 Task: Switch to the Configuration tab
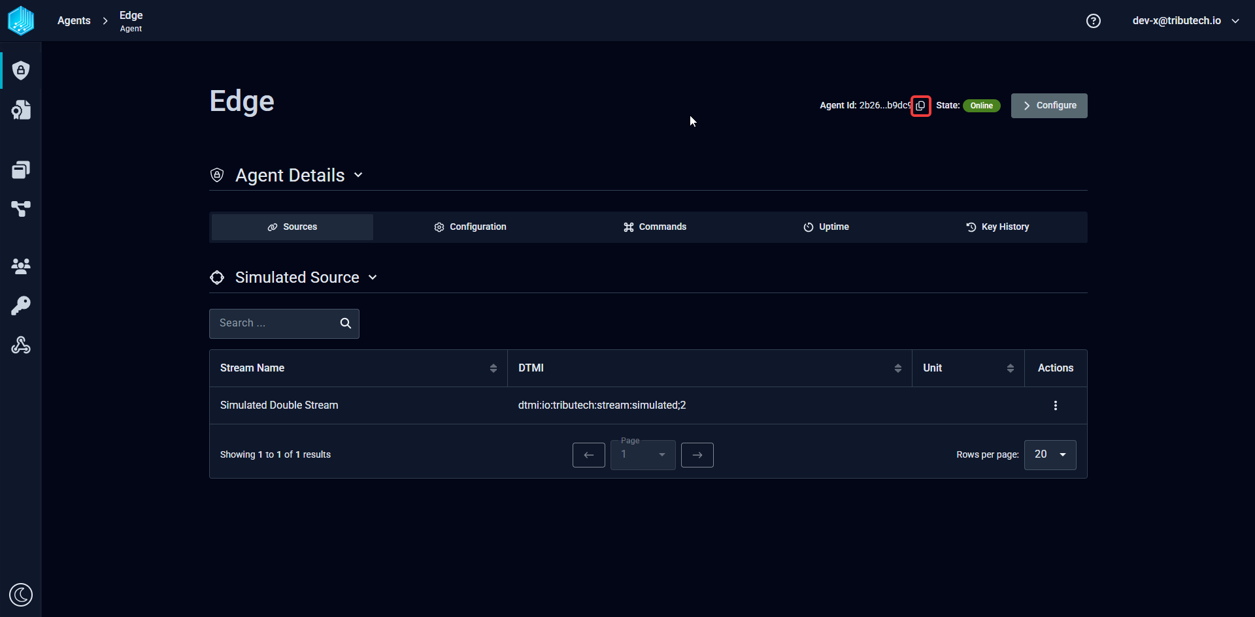click(x=470, y=227)
